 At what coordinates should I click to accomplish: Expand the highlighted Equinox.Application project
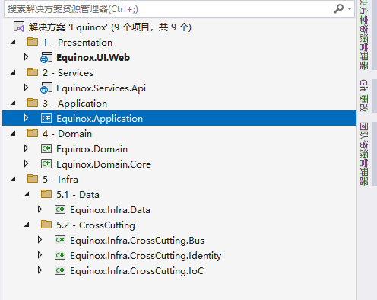point(26,118)
